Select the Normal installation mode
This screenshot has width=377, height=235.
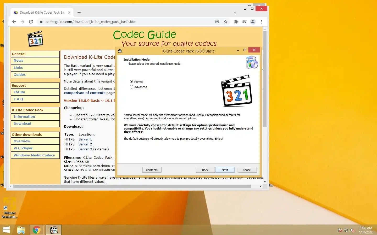click(136, 82)
